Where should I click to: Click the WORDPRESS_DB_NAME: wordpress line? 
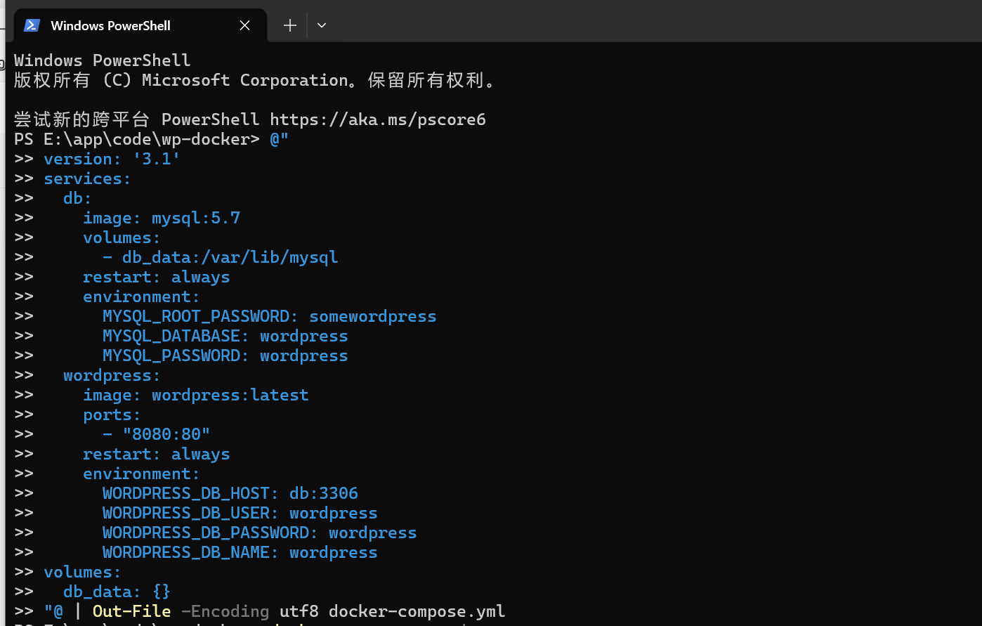point(240,552)
